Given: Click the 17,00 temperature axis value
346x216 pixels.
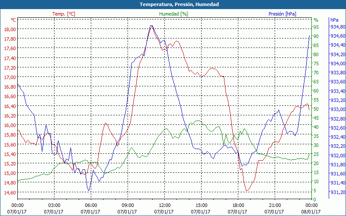Looking at the screenshot, I should [10, 77].
